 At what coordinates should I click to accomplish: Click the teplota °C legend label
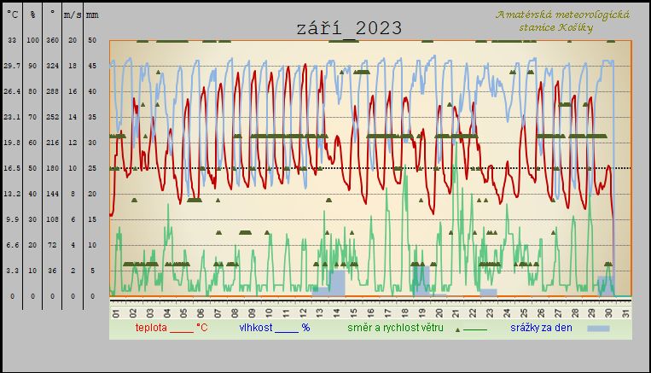171,327
